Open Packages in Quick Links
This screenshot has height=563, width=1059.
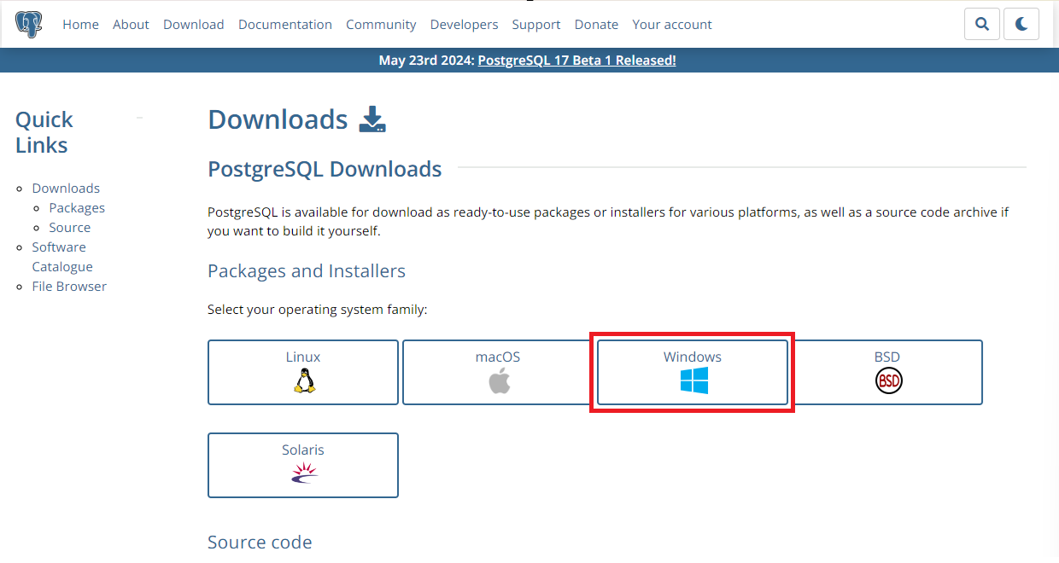pos(77,207)
